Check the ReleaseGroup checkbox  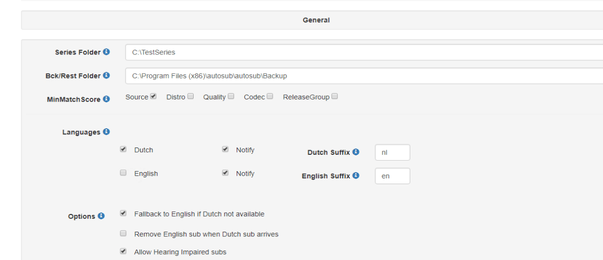(x=334, y=96)
